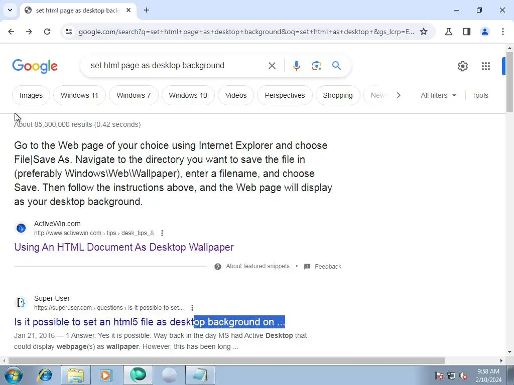This screenshot has width=514, height=385.
Task: Open Windows Explorer folder from taskbar
Action: (x=76, y=375)
